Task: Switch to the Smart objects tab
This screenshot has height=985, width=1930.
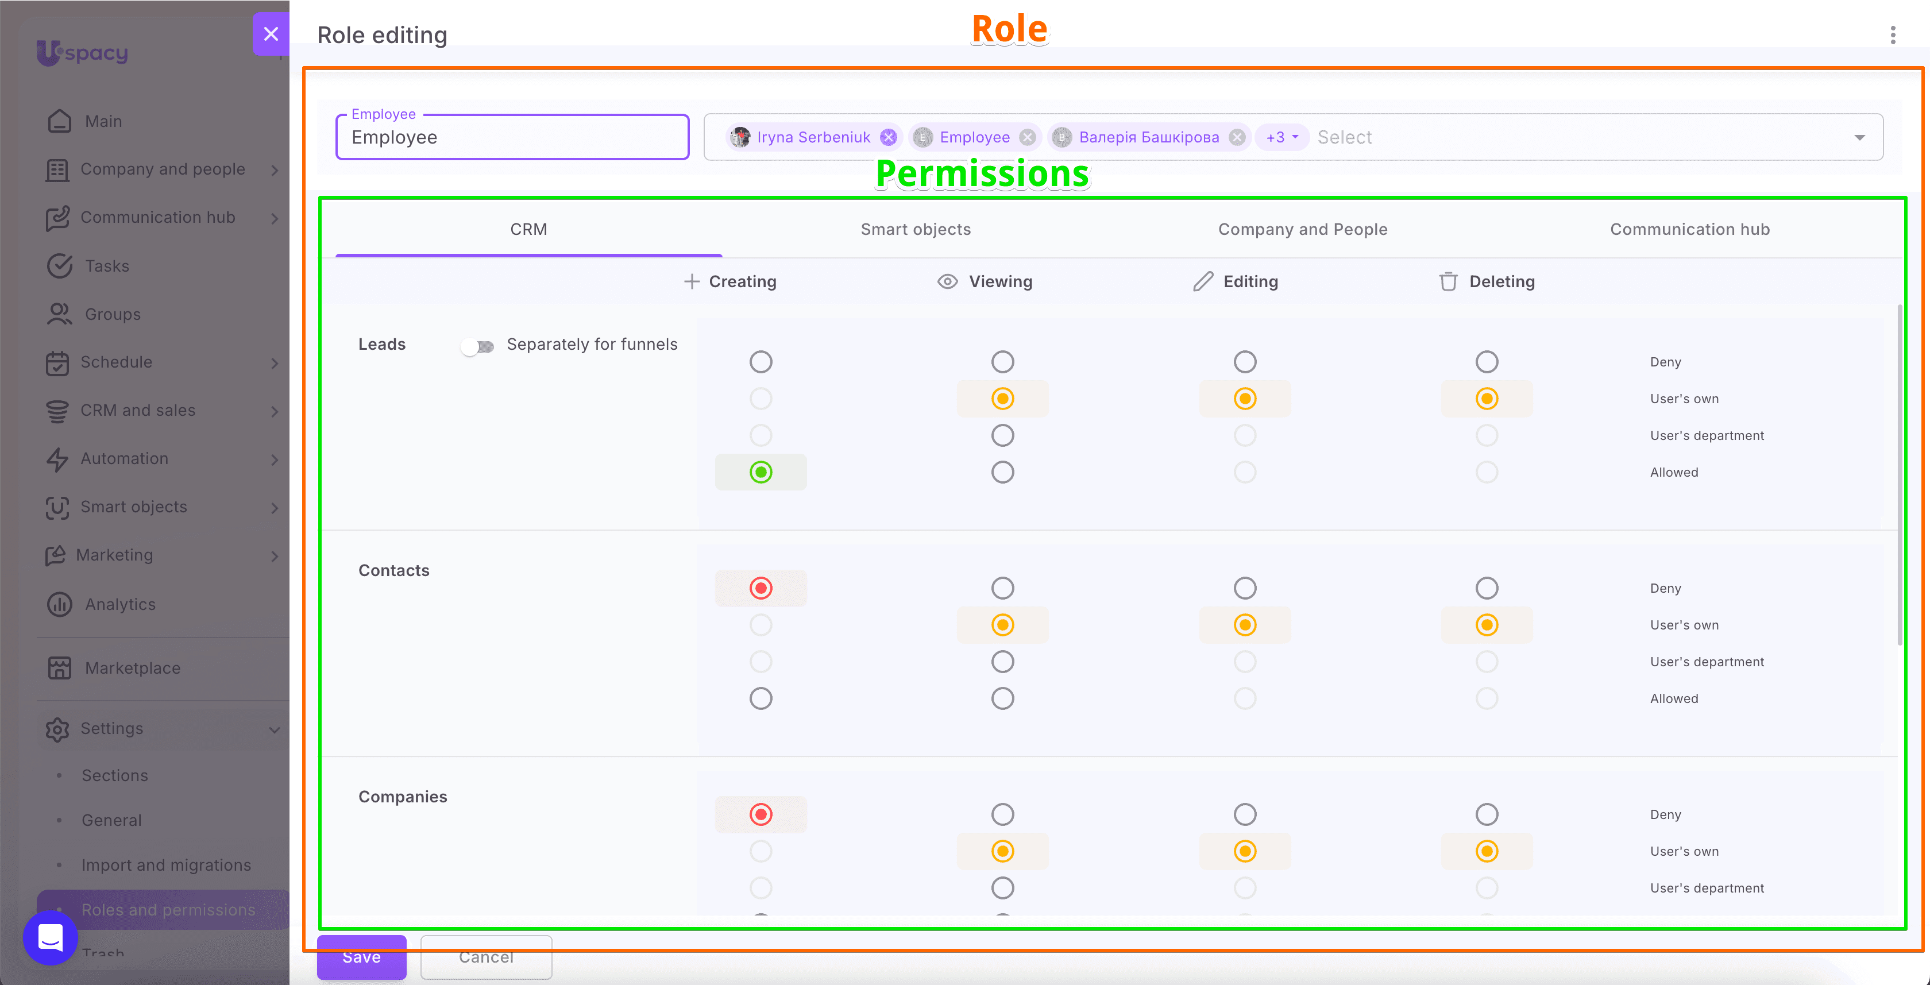Action: click(916, 229)
